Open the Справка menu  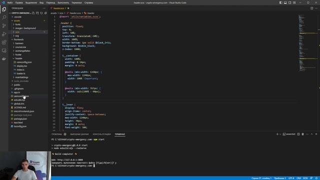[x=88, y=2]
